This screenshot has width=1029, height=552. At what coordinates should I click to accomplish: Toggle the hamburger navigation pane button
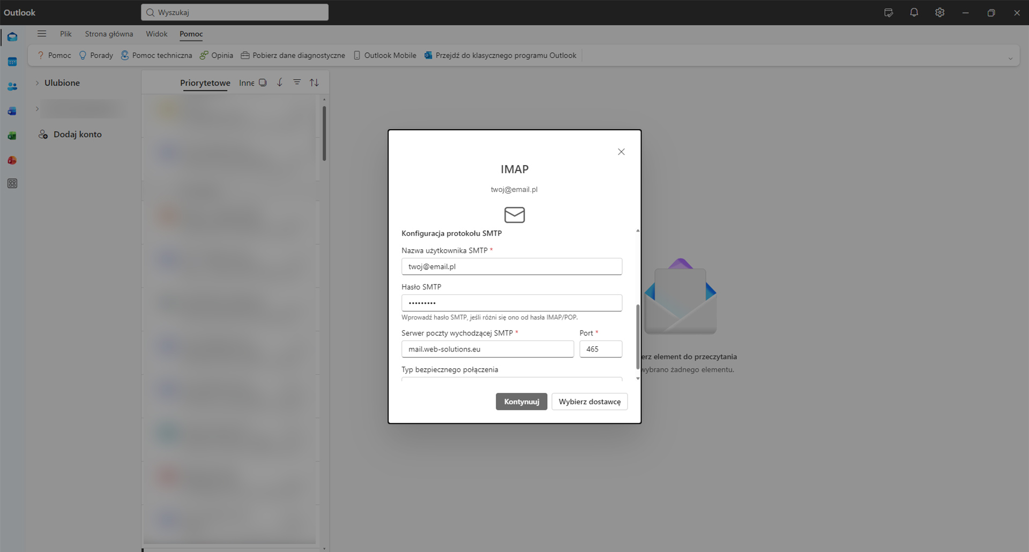pos(42,34)
